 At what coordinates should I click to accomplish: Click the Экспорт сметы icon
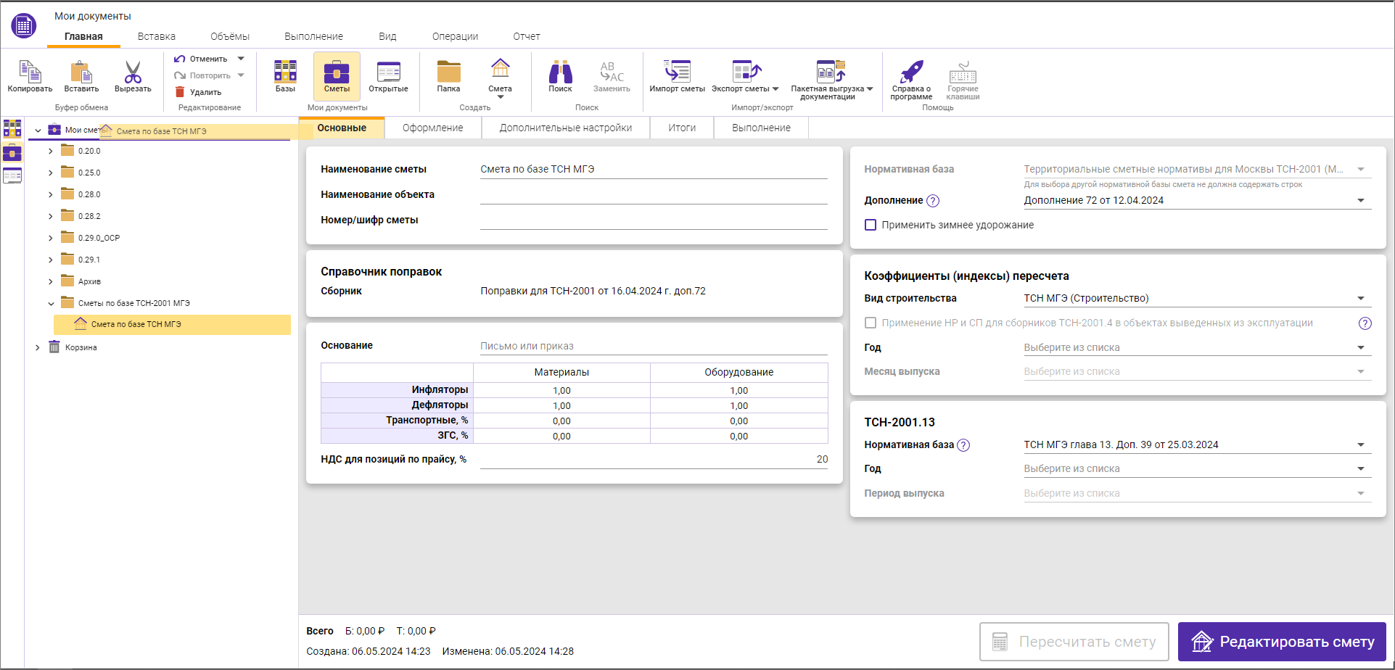pyautogui.click(x=746, y=71)
